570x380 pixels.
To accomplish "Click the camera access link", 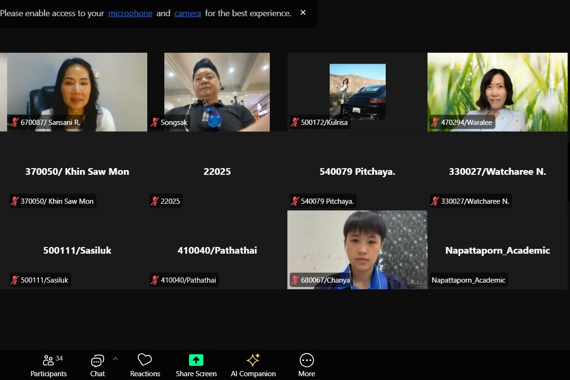I will tap(188, 13).
